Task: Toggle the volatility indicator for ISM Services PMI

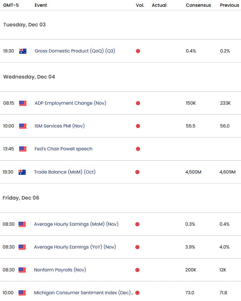Action: 138,126
